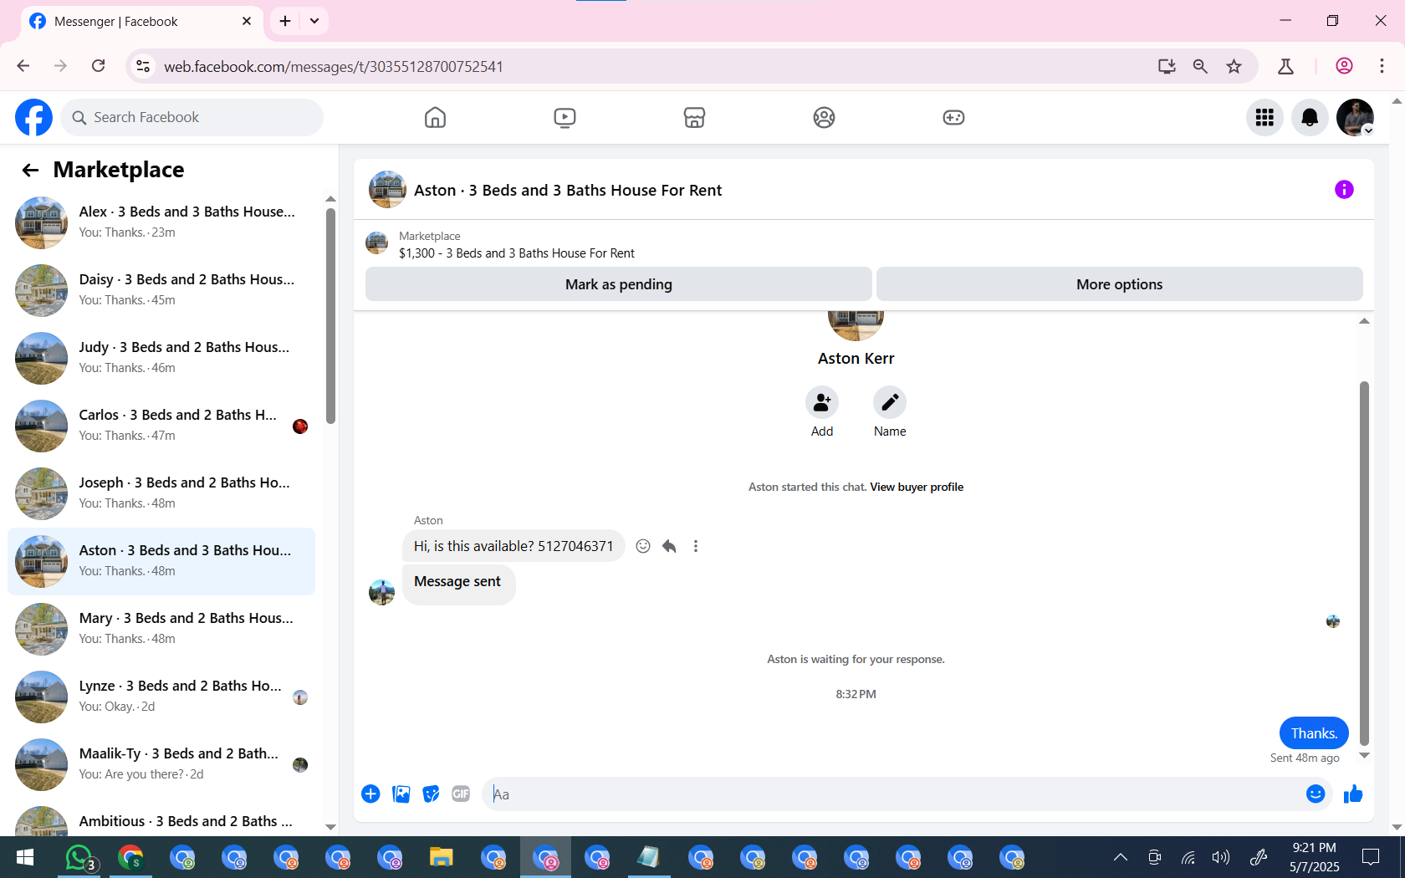Image resolution: width=1405 pixels, height=878 pixels.
Task: Click the Thanks. sent message bubble
Action: tap(1314, 733)
